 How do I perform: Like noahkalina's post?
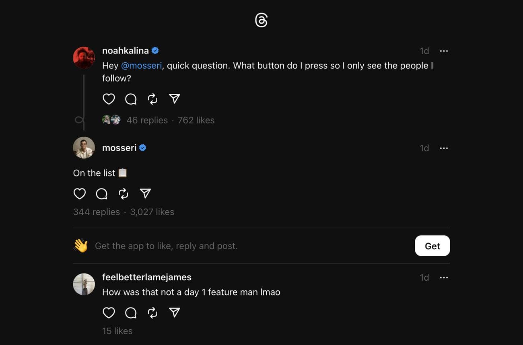coord(109,99)
